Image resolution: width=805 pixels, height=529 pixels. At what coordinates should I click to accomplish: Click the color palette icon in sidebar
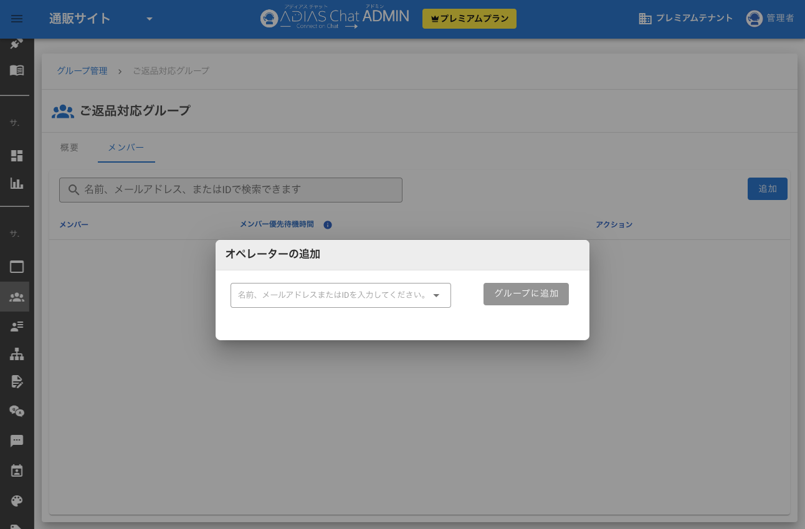16,500
